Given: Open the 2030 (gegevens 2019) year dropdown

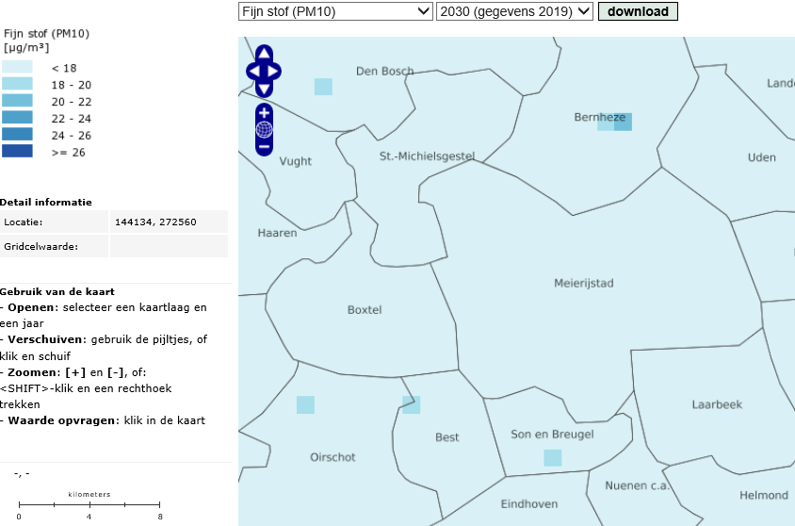Looking at the screenshot, I should [514, 11].
